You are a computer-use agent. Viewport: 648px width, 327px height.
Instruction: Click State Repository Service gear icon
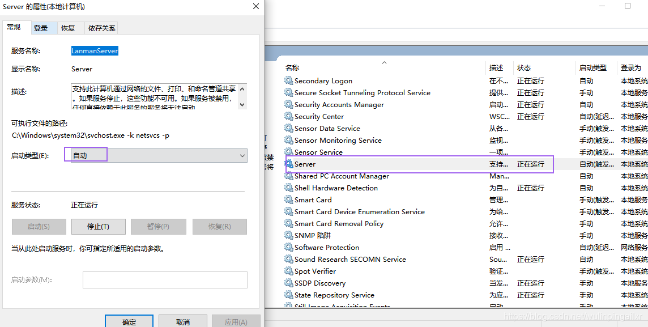pos(288,295)
